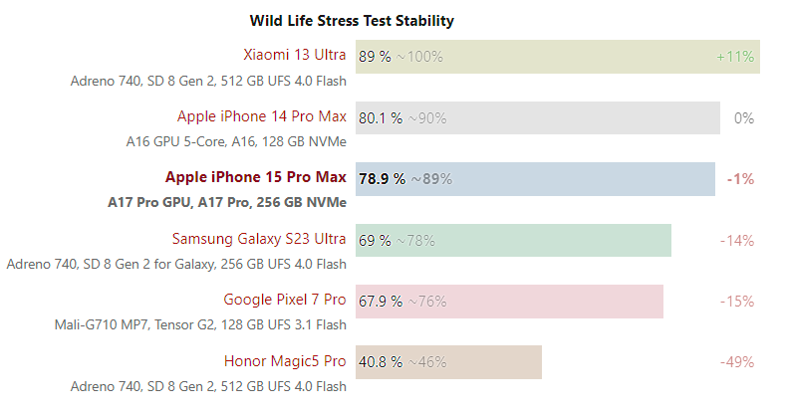Click the -14% difference for Galaxy S23 Ultra
Screen dimensions: 786x415
point(737,241)
